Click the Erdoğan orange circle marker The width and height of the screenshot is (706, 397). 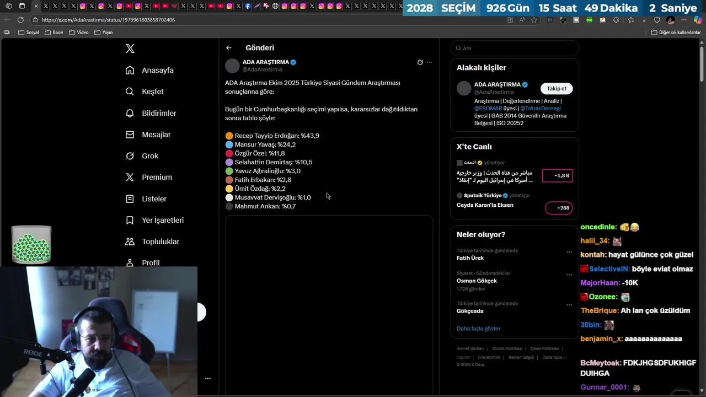click(x=229, y=136)
